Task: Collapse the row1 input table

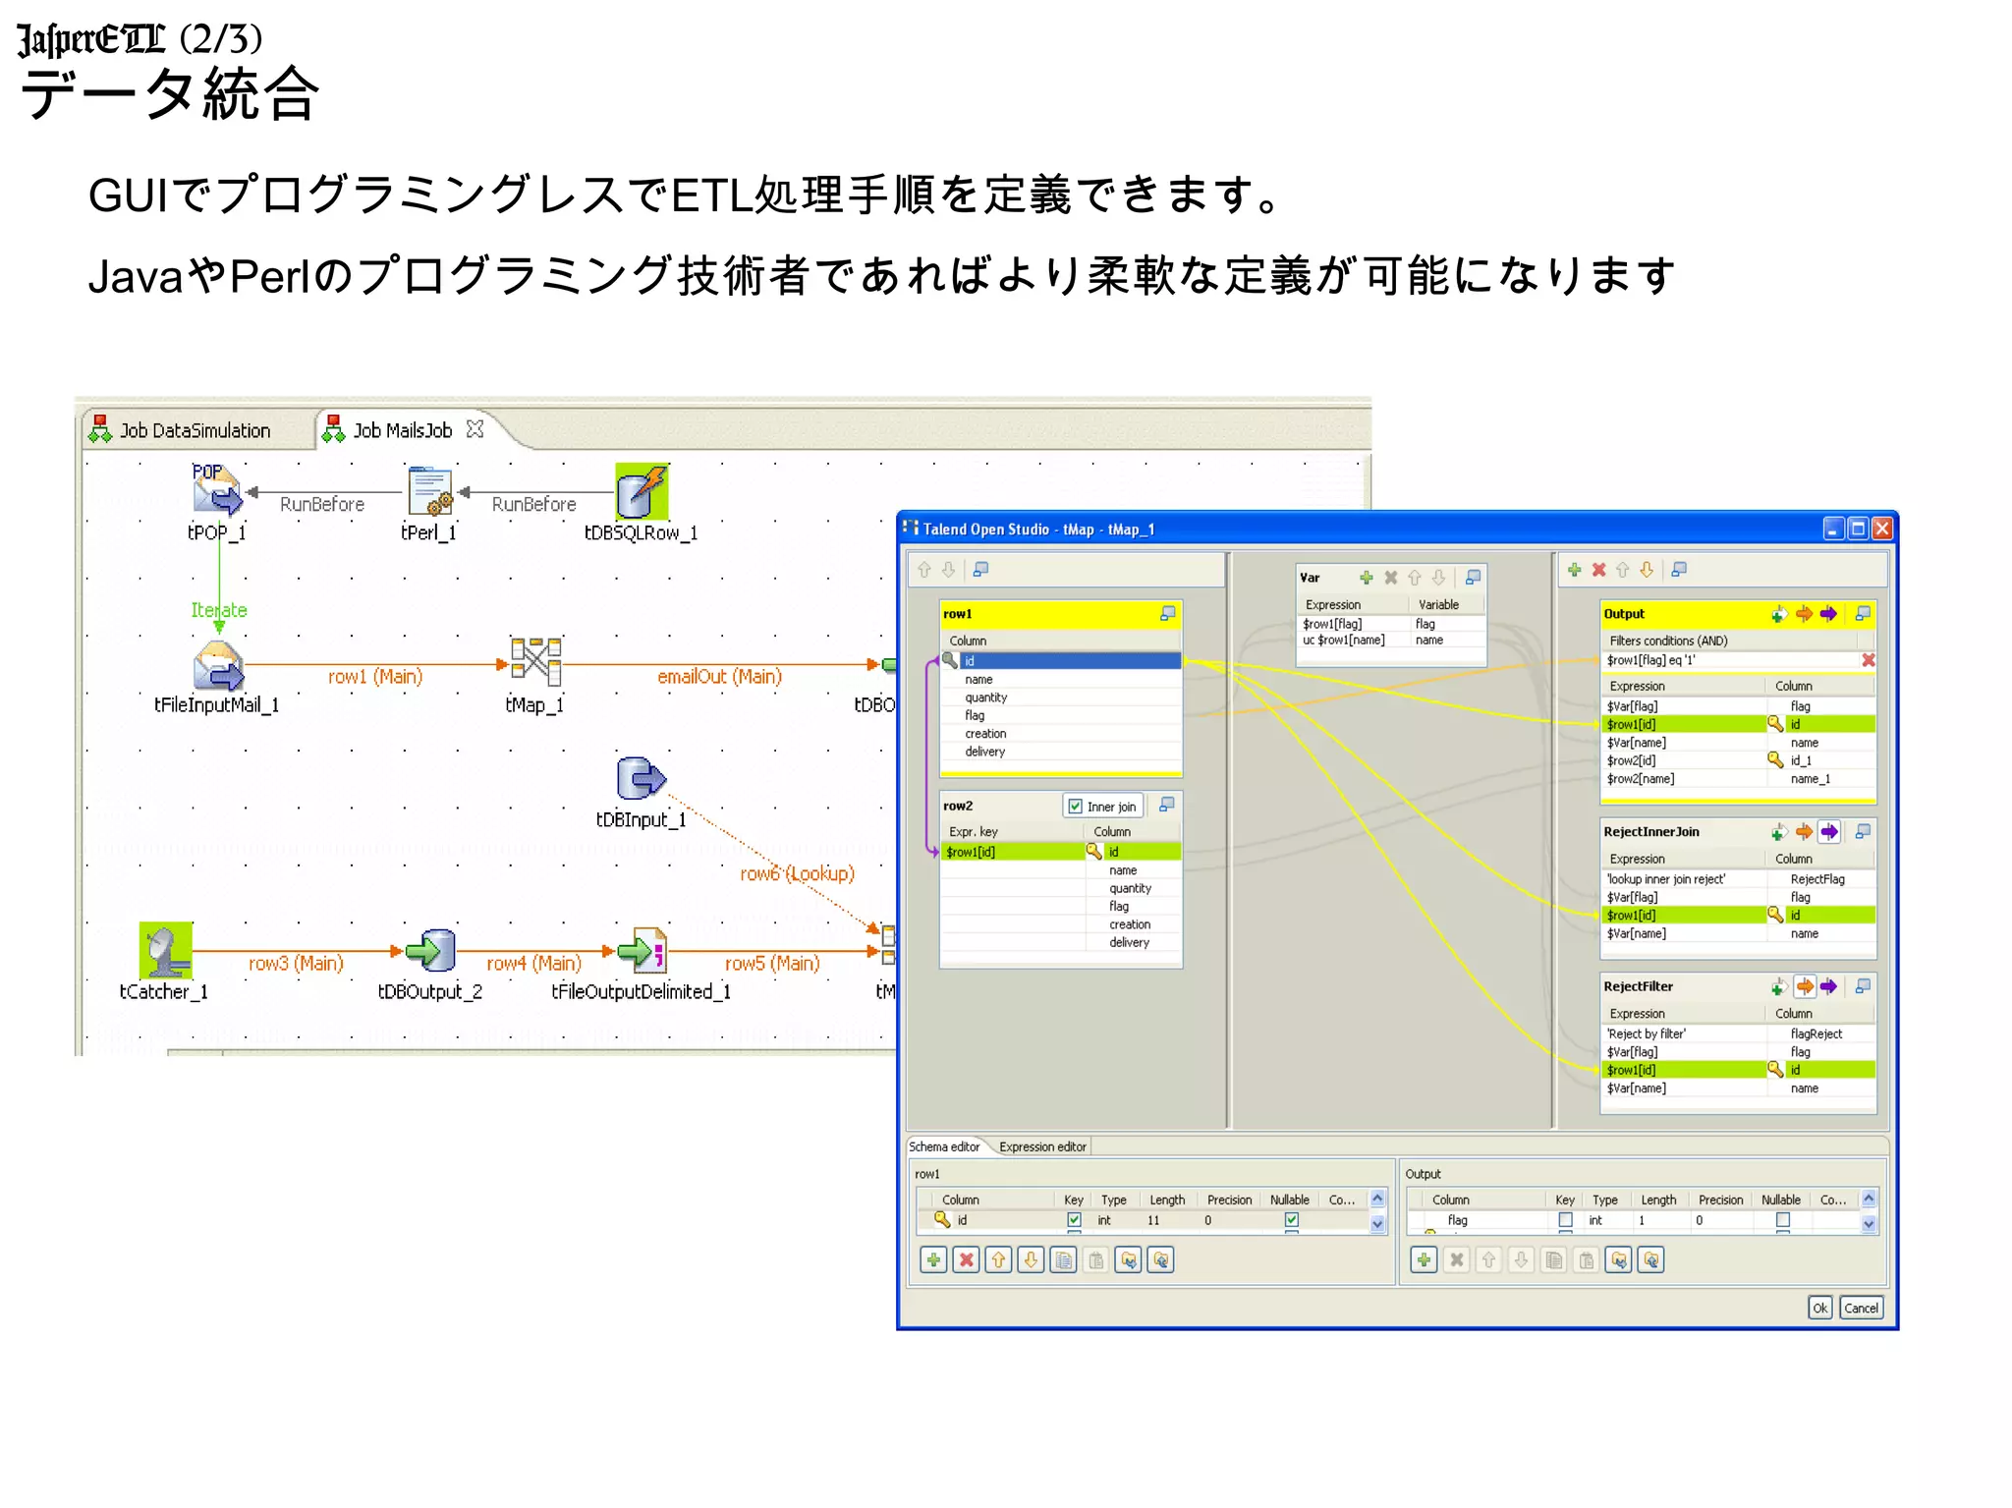Action: 1167,613
